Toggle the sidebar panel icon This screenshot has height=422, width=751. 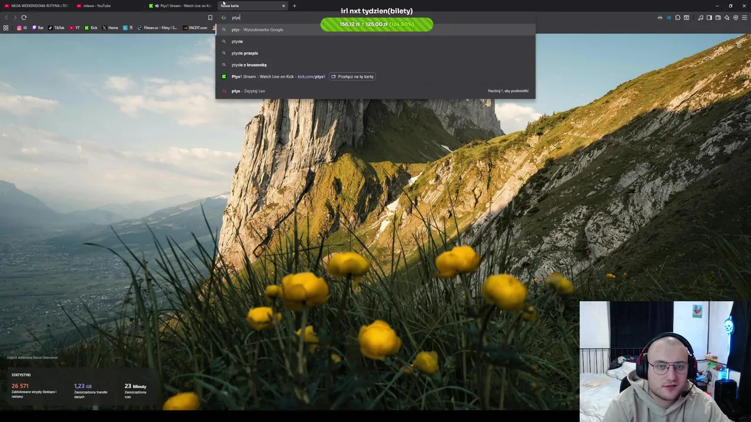709,18
